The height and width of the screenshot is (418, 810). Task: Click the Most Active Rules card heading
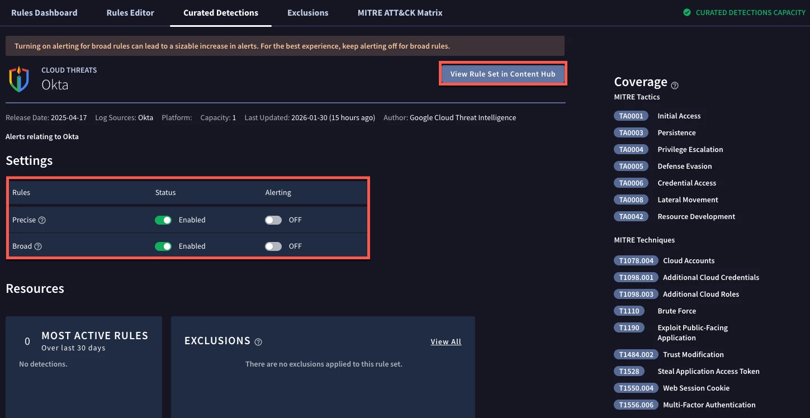94,335
